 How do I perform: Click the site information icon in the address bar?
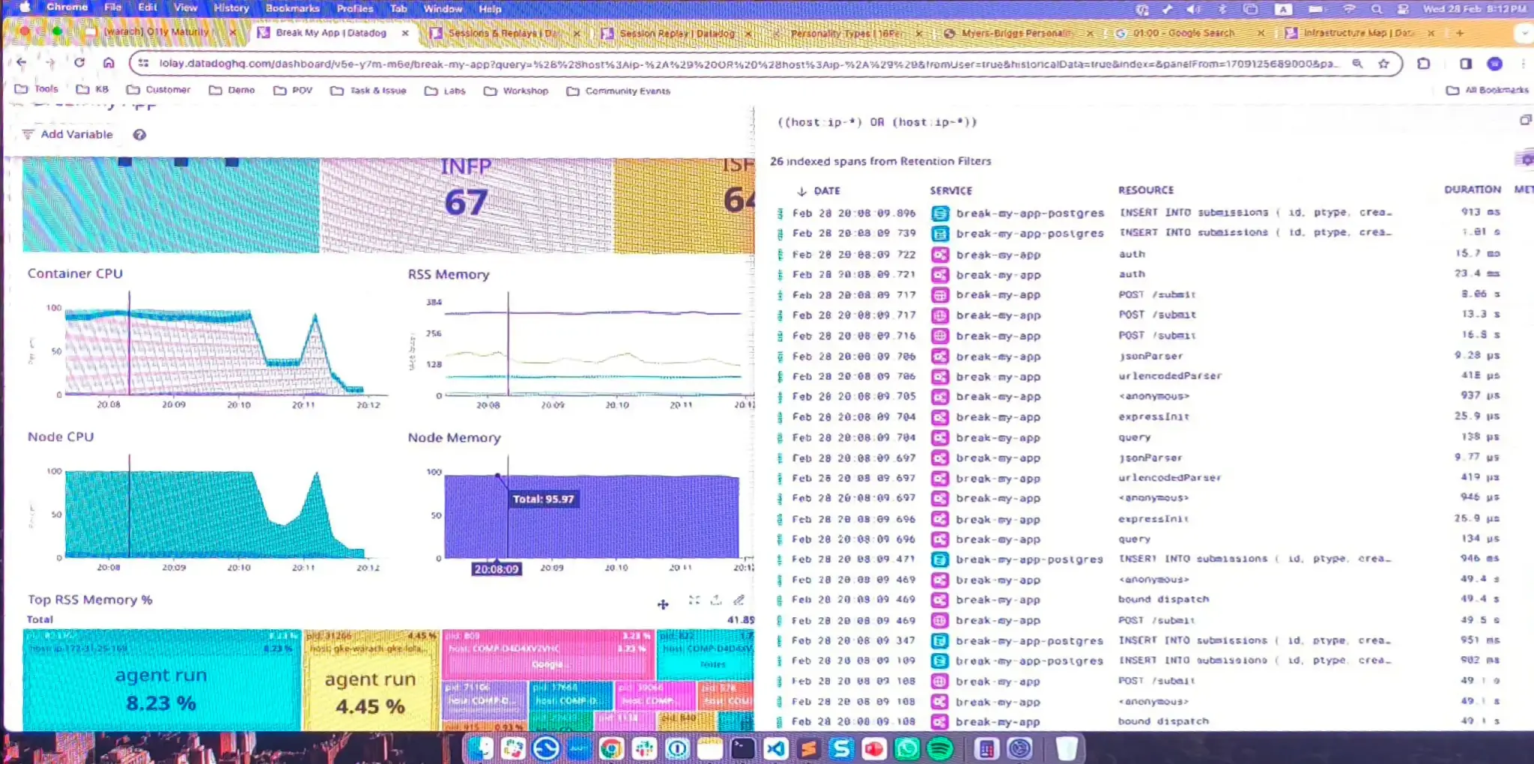[144, 64]
